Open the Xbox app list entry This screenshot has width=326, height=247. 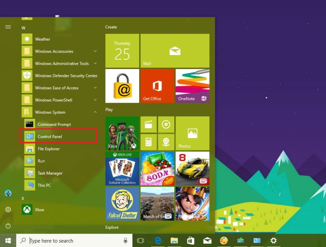59,210
